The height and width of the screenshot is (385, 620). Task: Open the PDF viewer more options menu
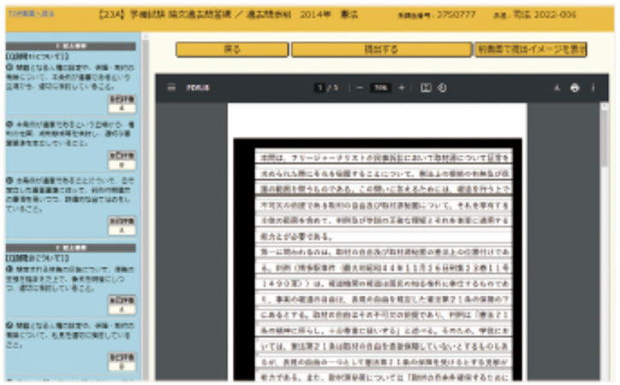(593, 87)
